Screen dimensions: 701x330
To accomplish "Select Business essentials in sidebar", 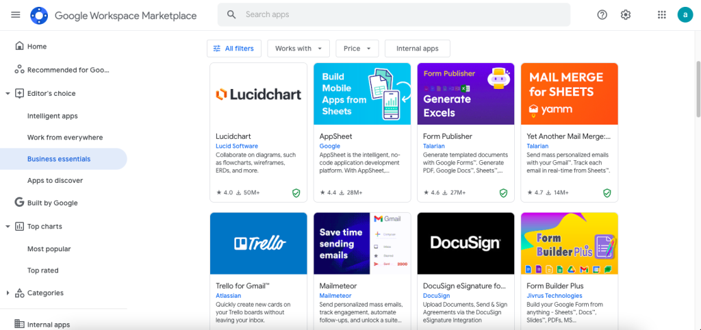I will click(x=64, y=159).
